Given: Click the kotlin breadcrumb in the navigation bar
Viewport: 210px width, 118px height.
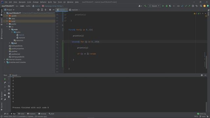Looking at the screenshot, I should [28, 6].
